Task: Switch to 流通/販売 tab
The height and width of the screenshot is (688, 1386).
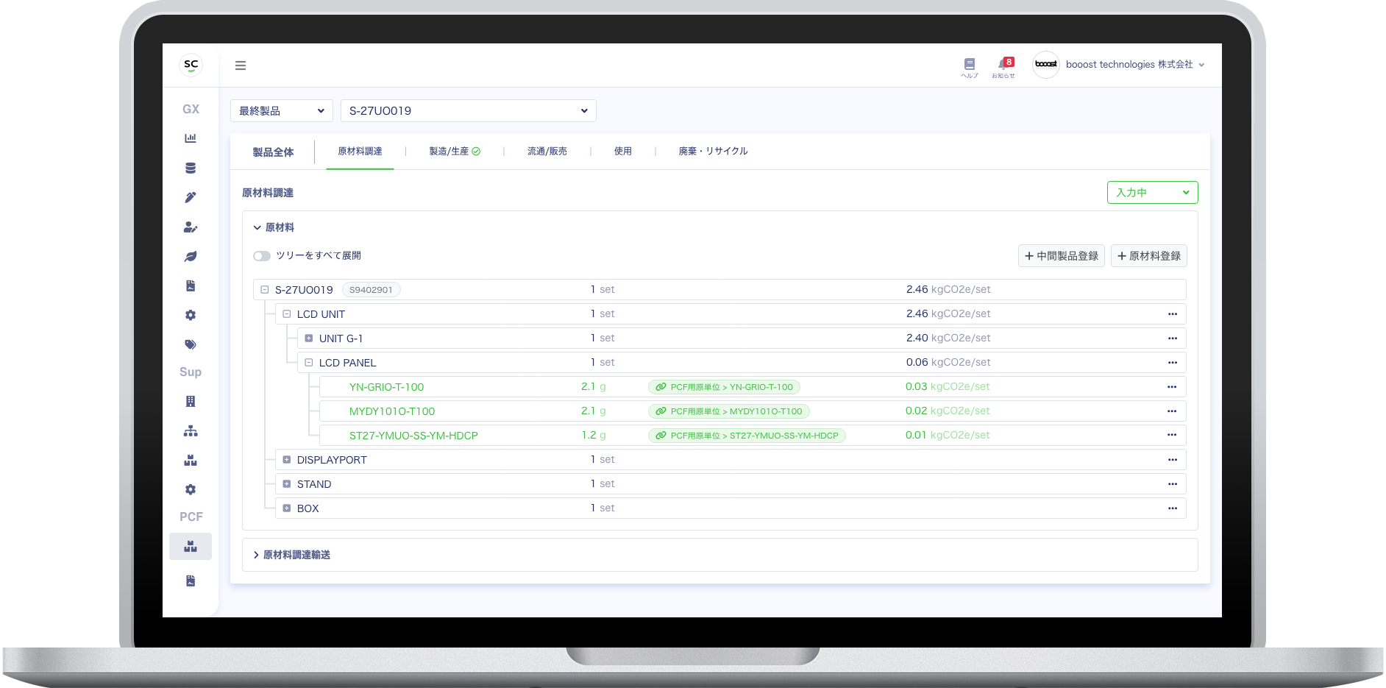Action: (x=547, y=152)
